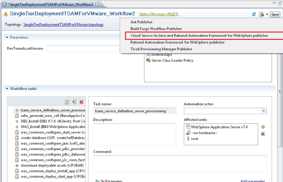Viewport: 283px width, 182px height.
Task: Click the clipboard task icon in task toolbar
Action: click(x=67, y=102)
